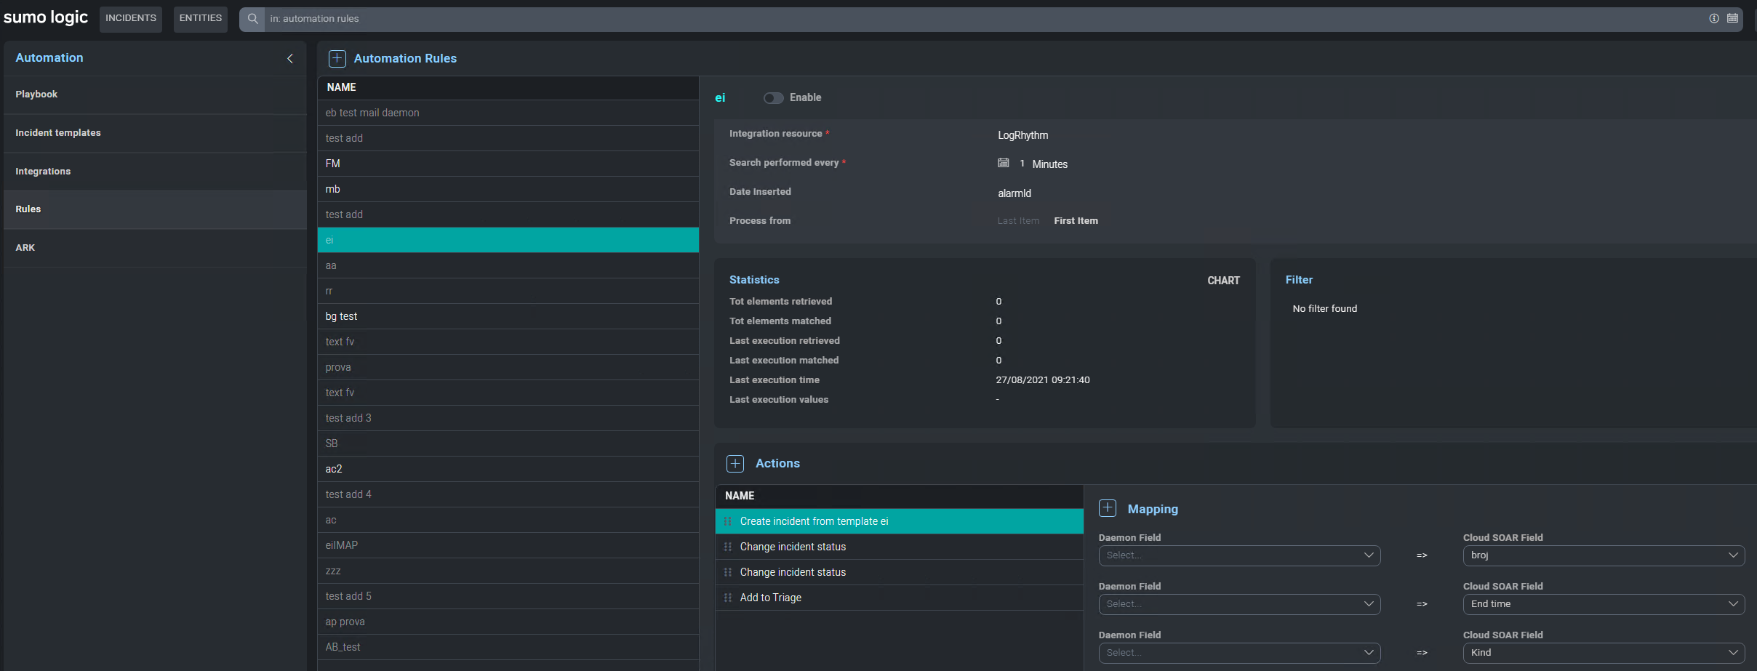This screenshot has height=671, width=1757.
Task: Open the INCIDENTS tab in the top bar
Action: click(131, 19)
